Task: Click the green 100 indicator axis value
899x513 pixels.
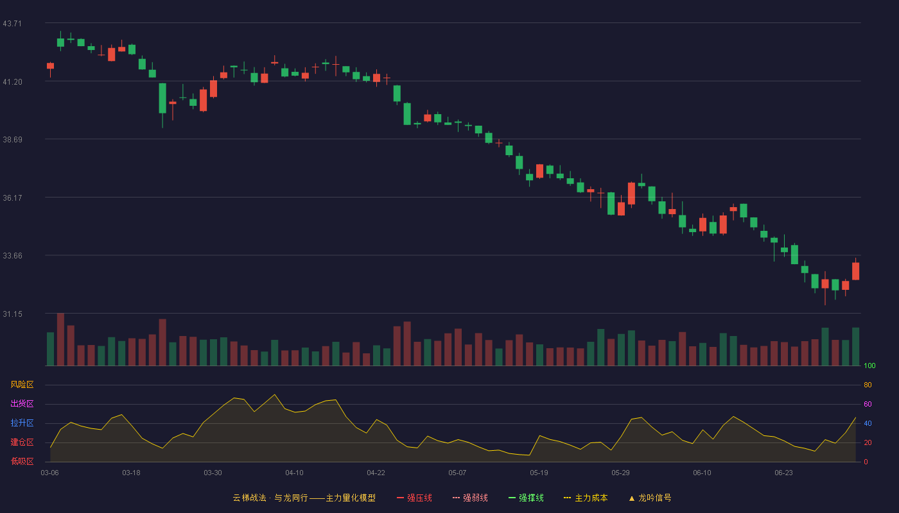Action: [x=869, y=366]
